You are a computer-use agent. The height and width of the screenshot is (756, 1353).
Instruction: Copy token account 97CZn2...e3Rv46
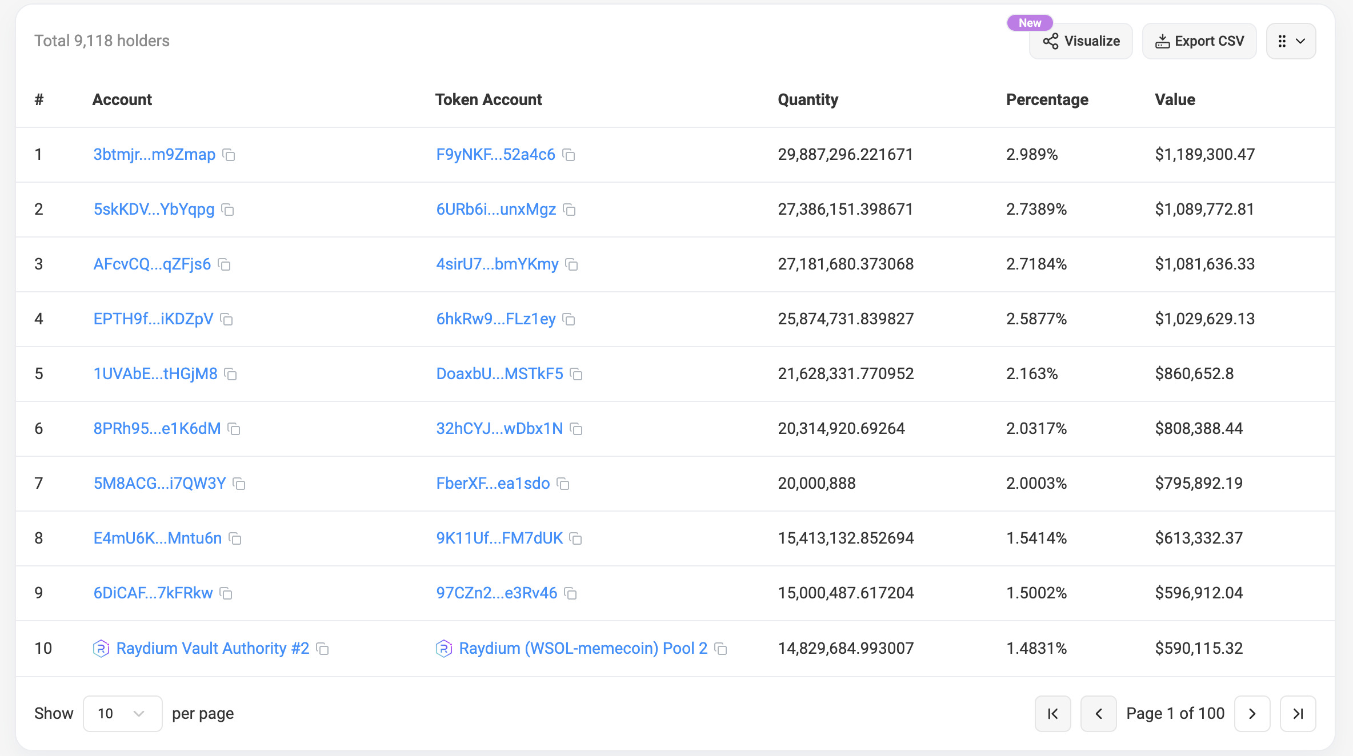570,593
